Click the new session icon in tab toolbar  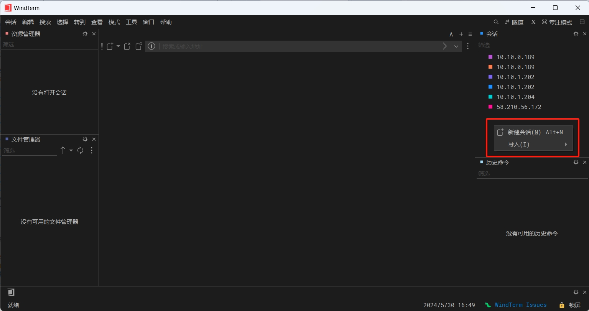[x=110, y=46]
